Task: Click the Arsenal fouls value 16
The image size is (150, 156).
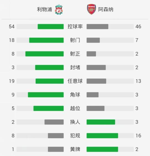Action: (138, 136)
